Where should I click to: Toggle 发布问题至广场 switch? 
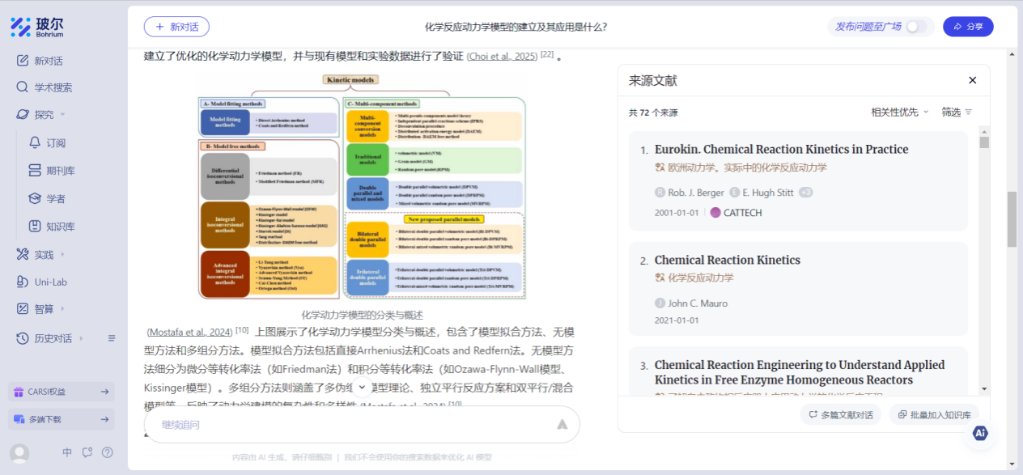(915, 27)
